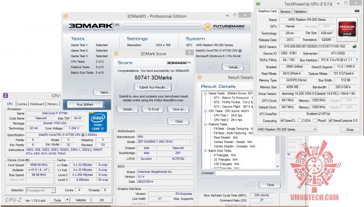
Task: Click the GPU Clock 947 MHz value
Action: point(287,100)
